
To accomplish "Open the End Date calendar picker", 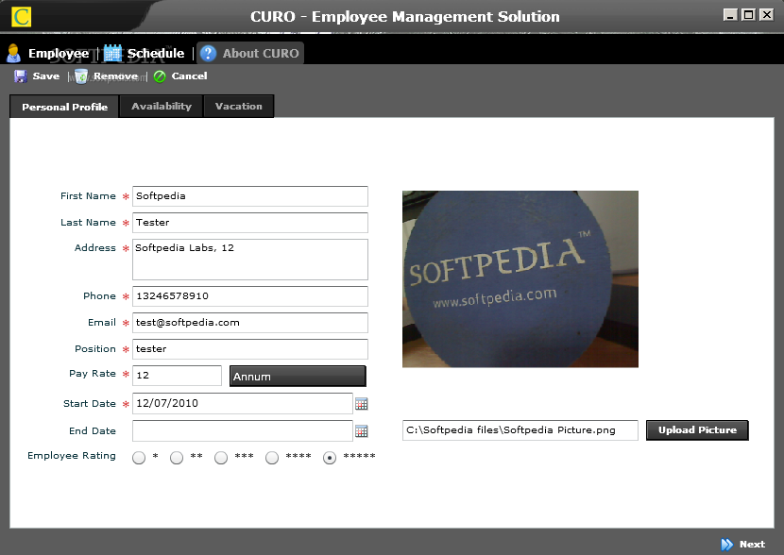I will click(362, 430).
